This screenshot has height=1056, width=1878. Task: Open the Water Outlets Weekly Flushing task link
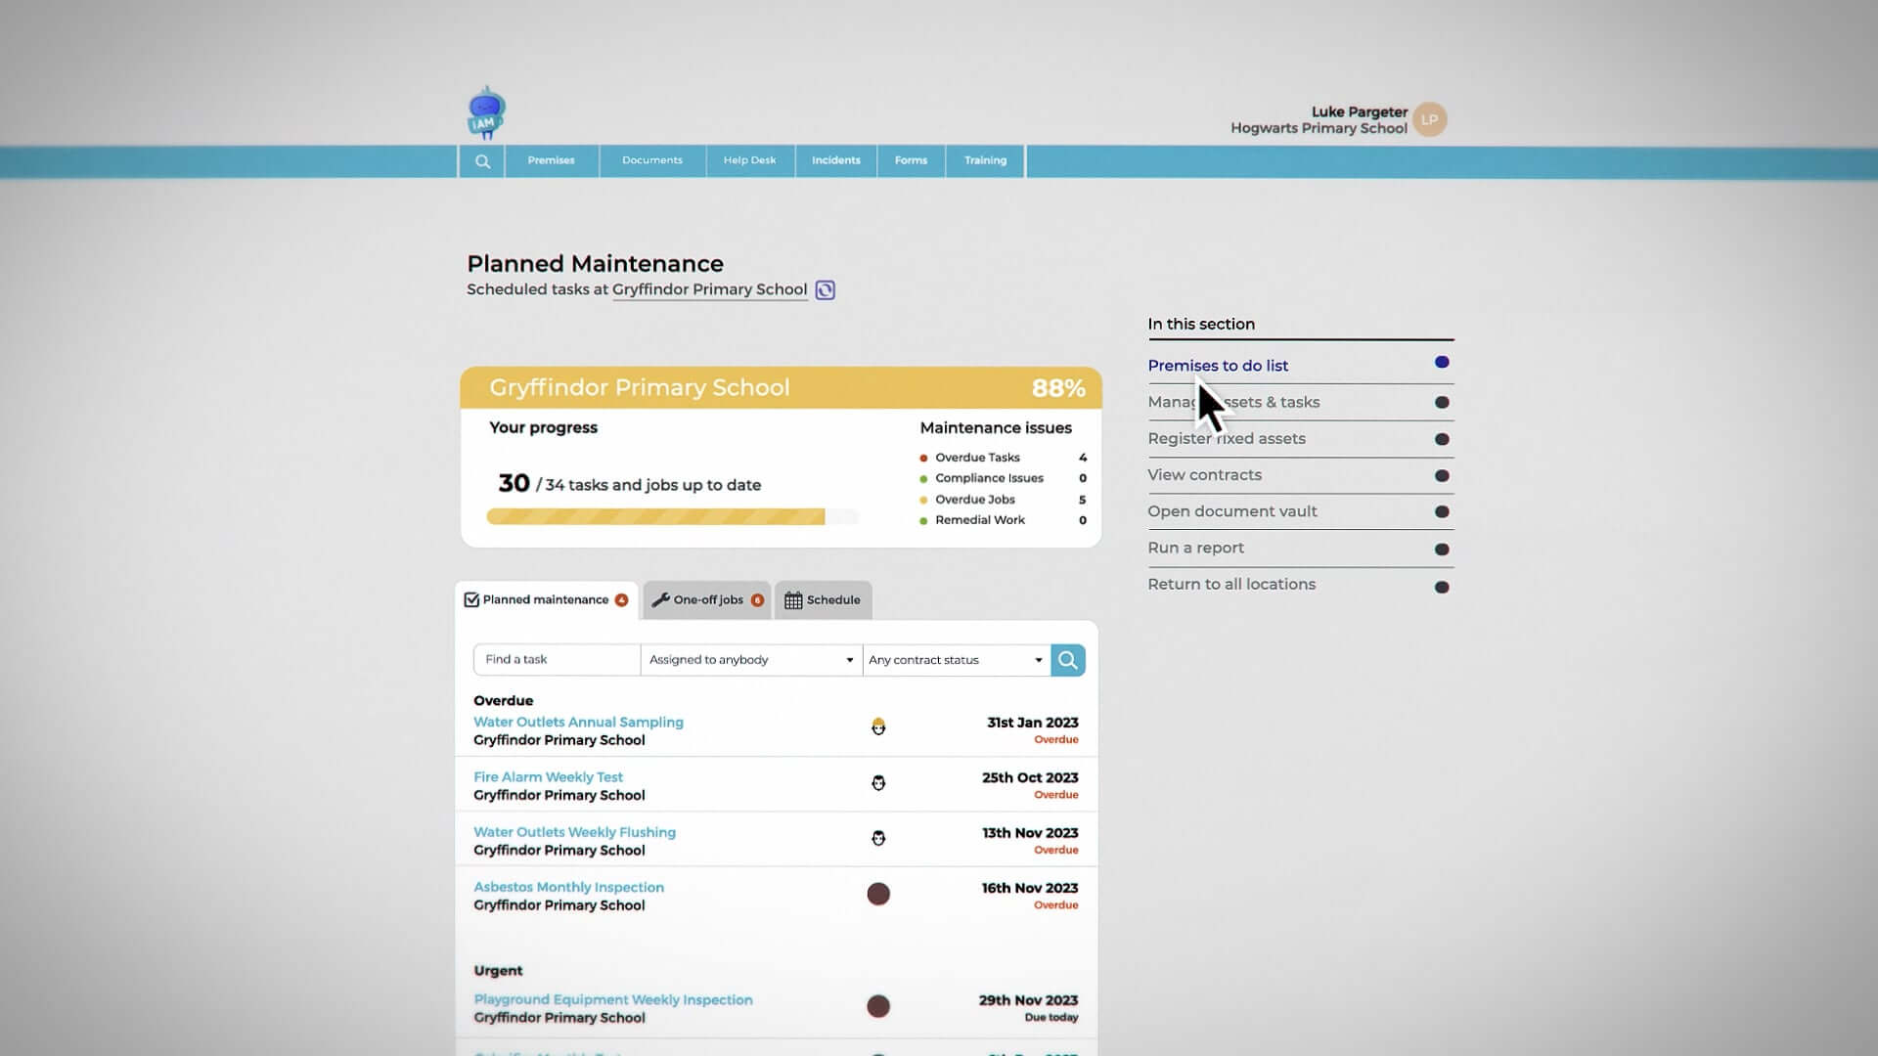coord(574,832)
